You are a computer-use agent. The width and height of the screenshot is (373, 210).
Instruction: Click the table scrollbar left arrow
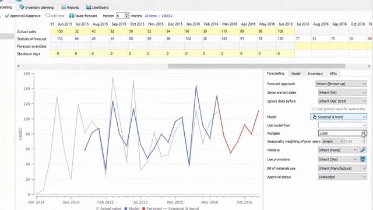[x=19, y=66]
